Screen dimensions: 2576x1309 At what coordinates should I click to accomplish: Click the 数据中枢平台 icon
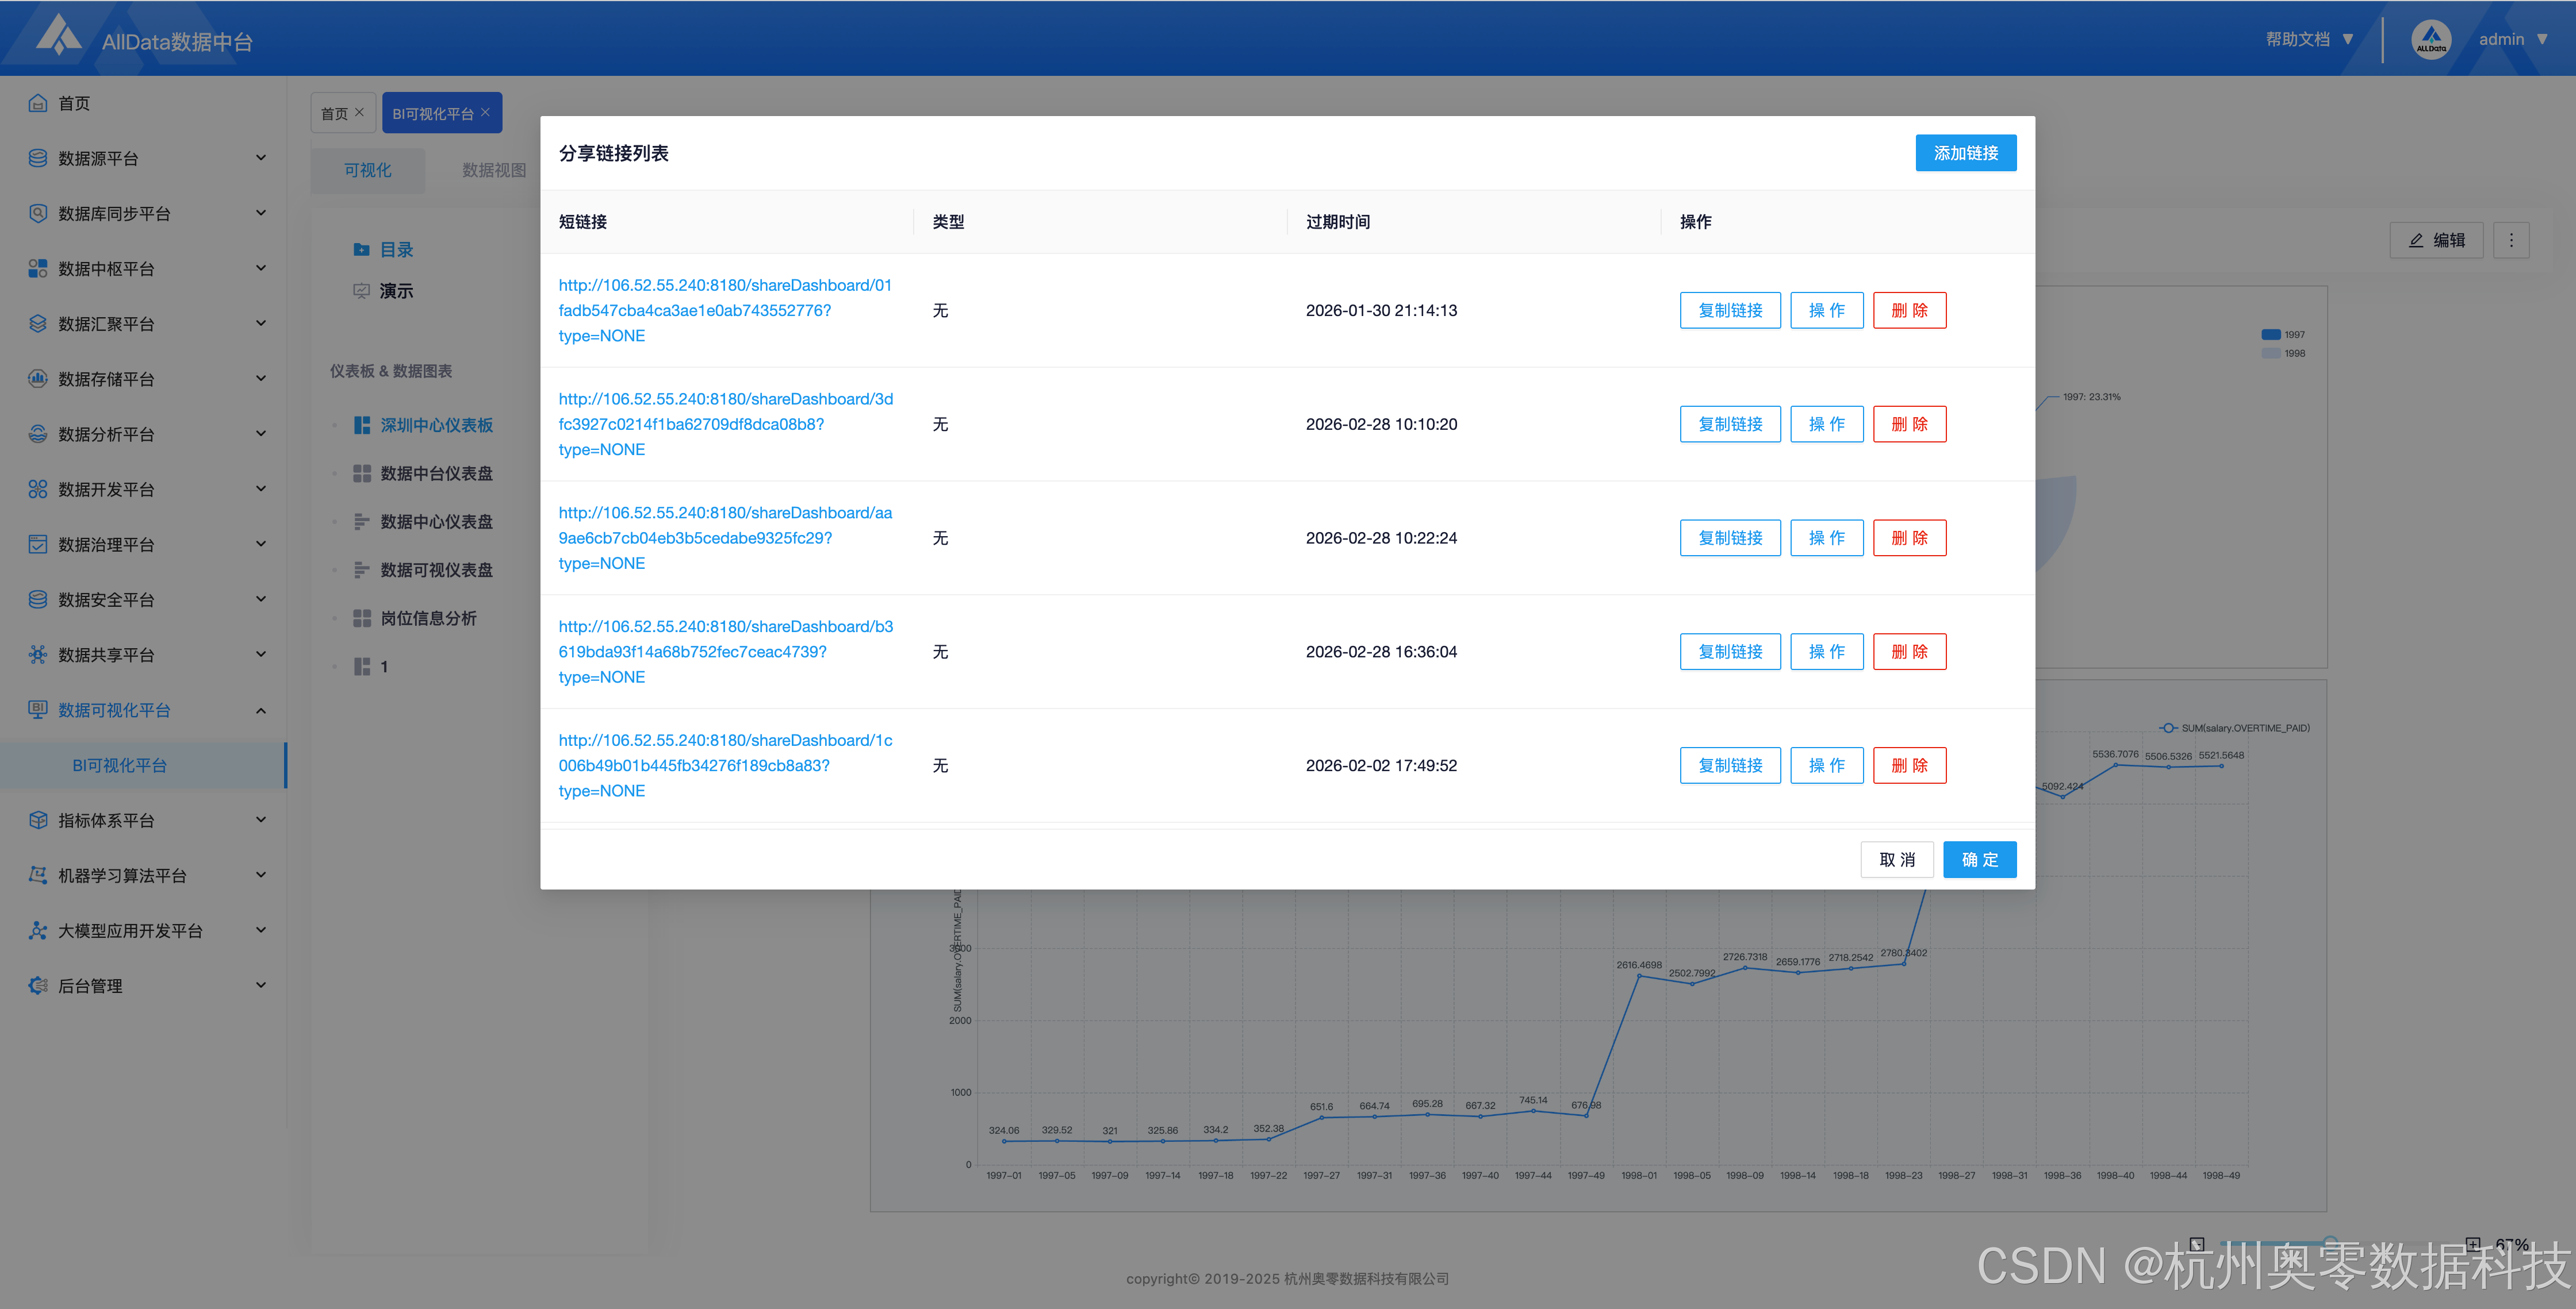(x=38, y=268)
